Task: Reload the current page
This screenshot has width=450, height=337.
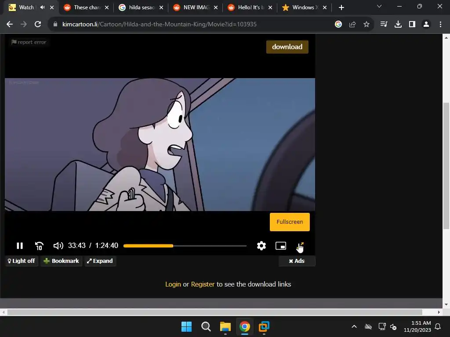Action: pyautogui.click(x=38, y=25)
